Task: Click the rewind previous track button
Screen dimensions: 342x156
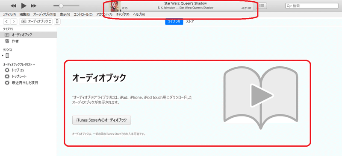Action: (x=13, y=6)
